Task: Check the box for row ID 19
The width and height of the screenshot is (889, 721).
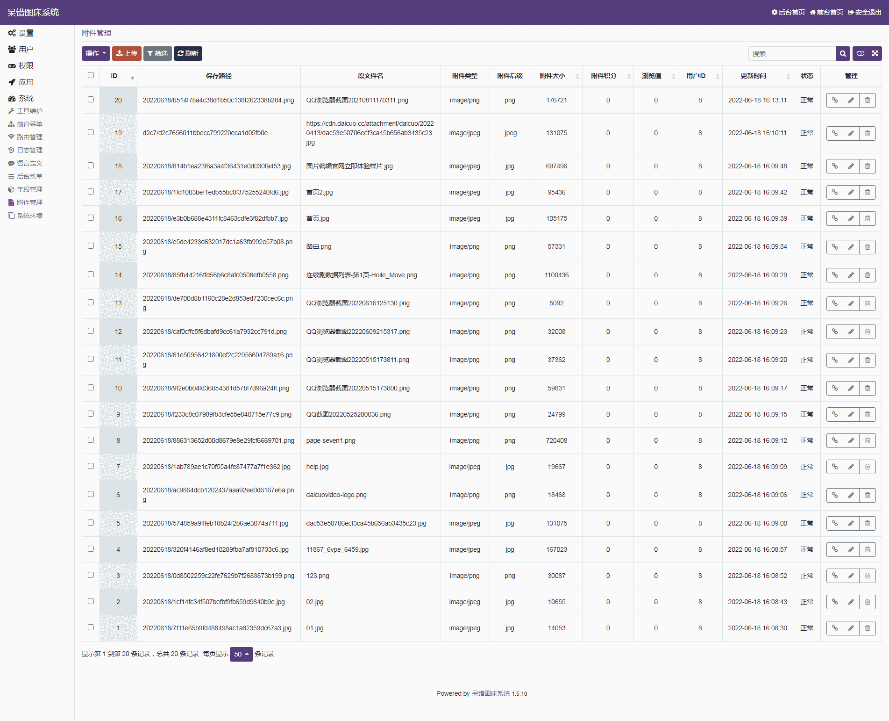Action: (x=91, y=132)
